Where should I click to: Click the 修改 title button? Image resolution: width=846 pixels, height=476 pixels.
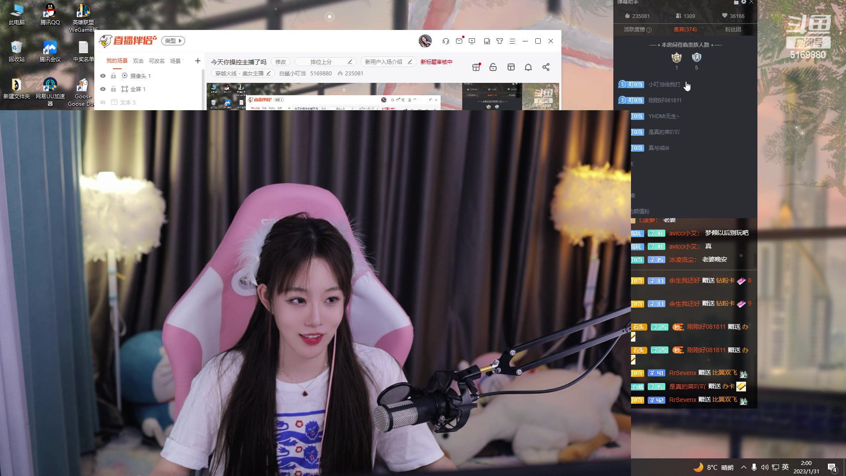pyautogui.click(x=280, y=62)
